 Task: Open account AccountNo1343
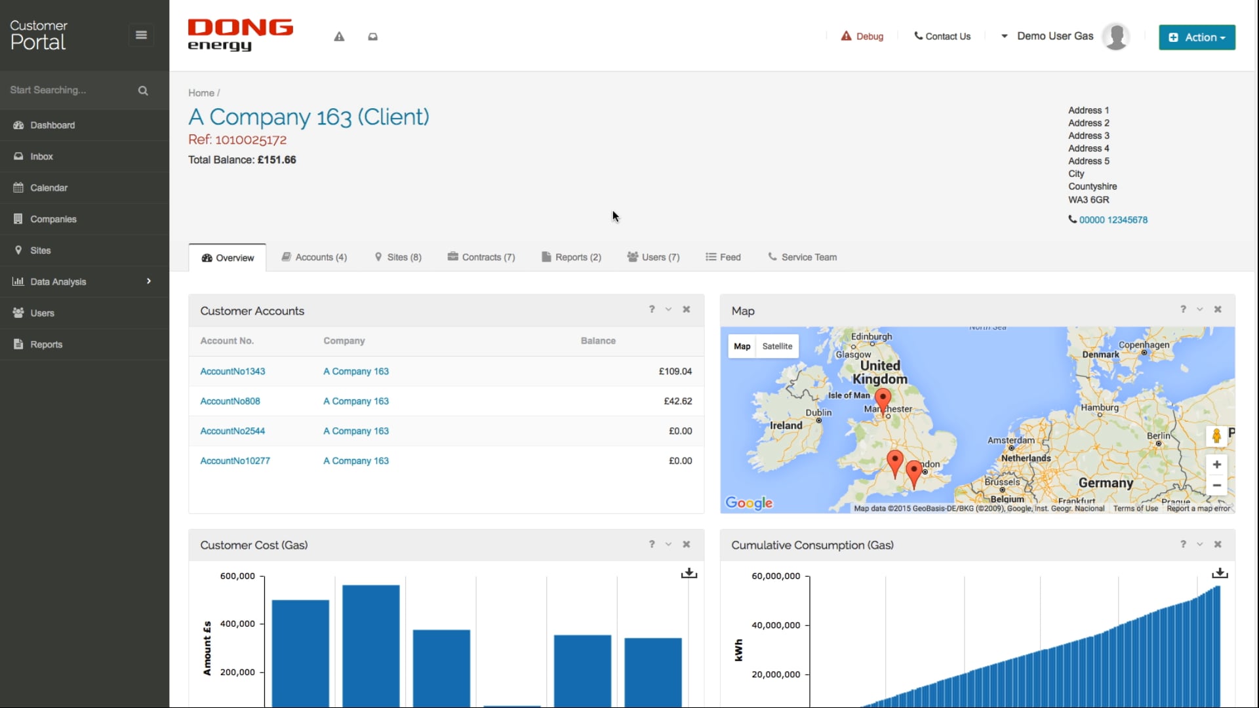233,371
